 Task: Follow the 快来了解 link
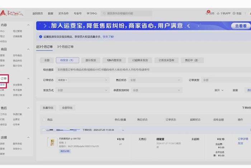(108, 37)
